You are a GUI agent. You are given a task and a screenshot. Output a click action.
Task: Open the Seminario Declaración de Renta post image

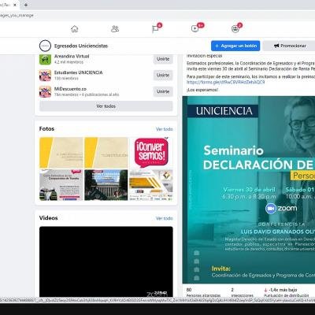(249, 190)
